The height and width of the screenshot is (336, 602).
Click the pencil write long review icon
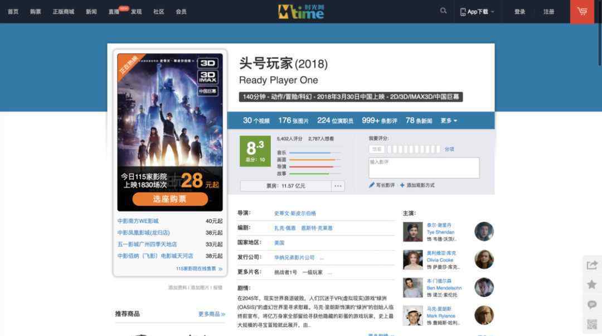pyautogui.click(x=371, y=185)
